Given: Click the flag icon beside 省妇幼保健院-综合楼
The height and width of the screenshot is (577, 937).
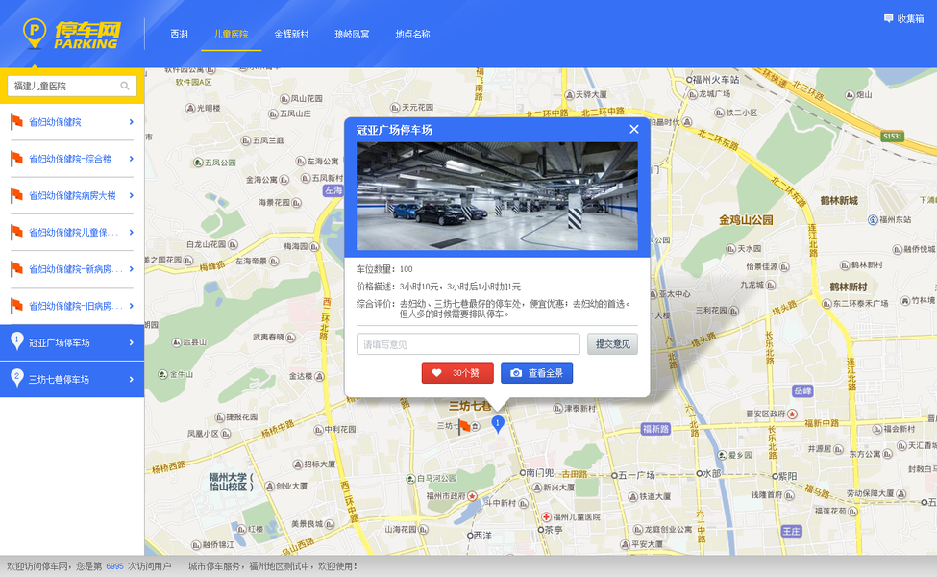Looking at the screenshot, I should pyautogui.click(x=16, y=159).
